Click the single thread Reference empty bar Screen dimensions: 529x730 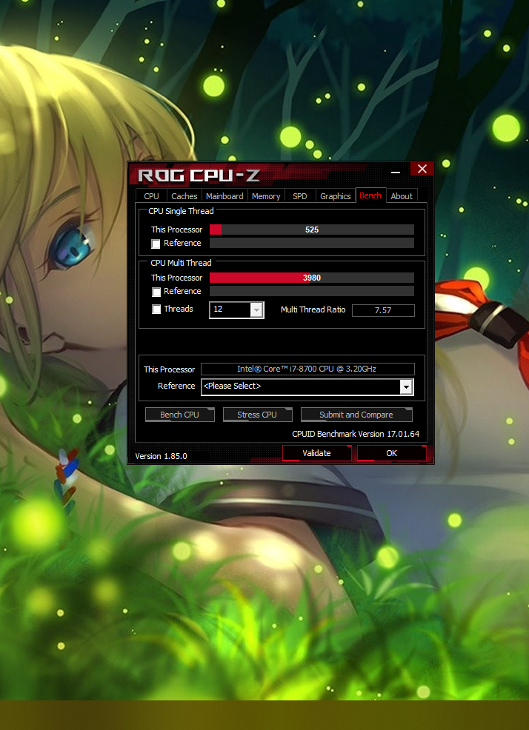click(x=312, y=243)
